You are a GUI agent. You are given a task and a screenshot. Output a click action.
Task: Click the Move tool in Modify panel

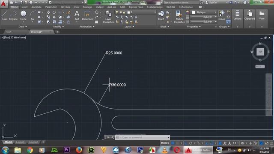coord(48,12)
